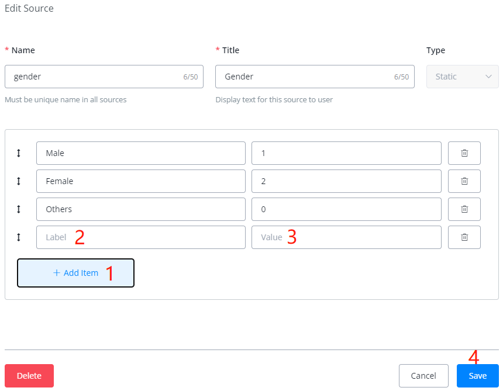Click trash icon for Female row
The image size is (503, 391).
[464, 181]
